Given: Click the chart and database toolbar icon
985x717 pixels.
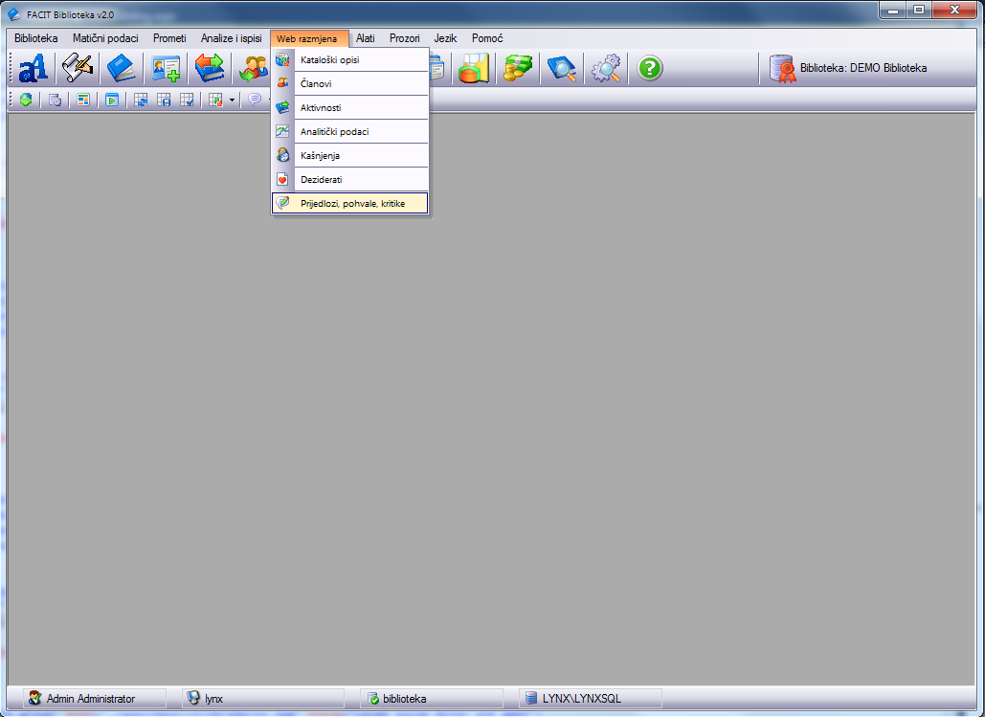Looking at the screenshot, I should click(x=474, y=69).
